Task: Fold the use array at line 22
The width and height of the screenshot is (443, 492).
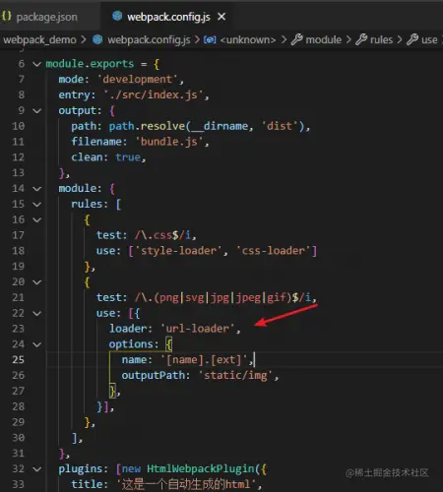Action: click(x=37, y=313)
